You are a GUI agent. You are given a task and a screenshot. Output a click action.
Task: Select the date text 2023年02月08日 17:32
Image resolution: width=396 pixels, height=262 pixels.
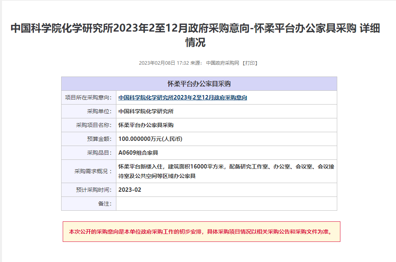tap(164, 63)
